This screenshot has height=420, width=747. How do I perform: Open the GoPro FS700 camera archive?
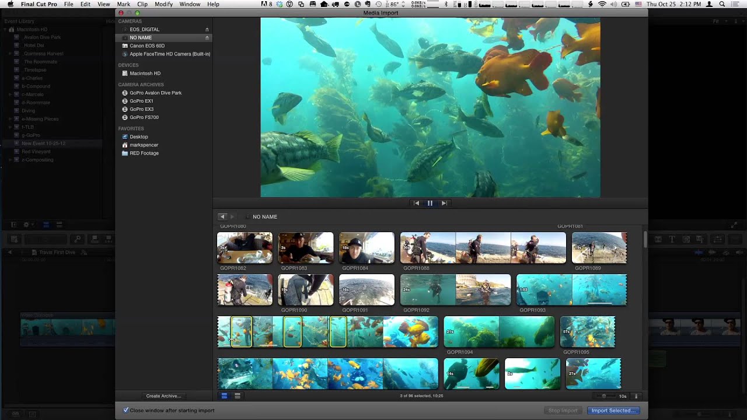[144, 117]
